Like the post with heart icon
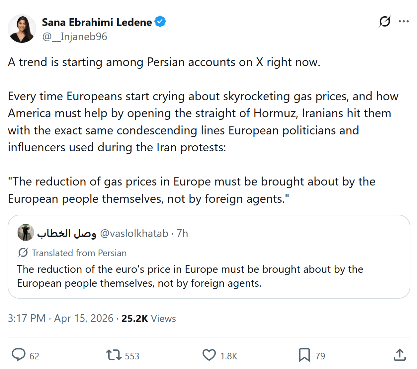417x369 pixels. pos(209,355)
